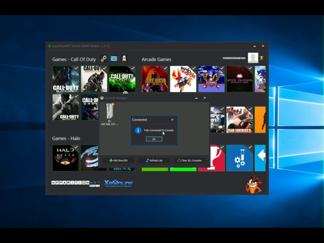Open the red trophy tile
The height and width of the screenshot is (243, 324).
[x=217, y=158]
